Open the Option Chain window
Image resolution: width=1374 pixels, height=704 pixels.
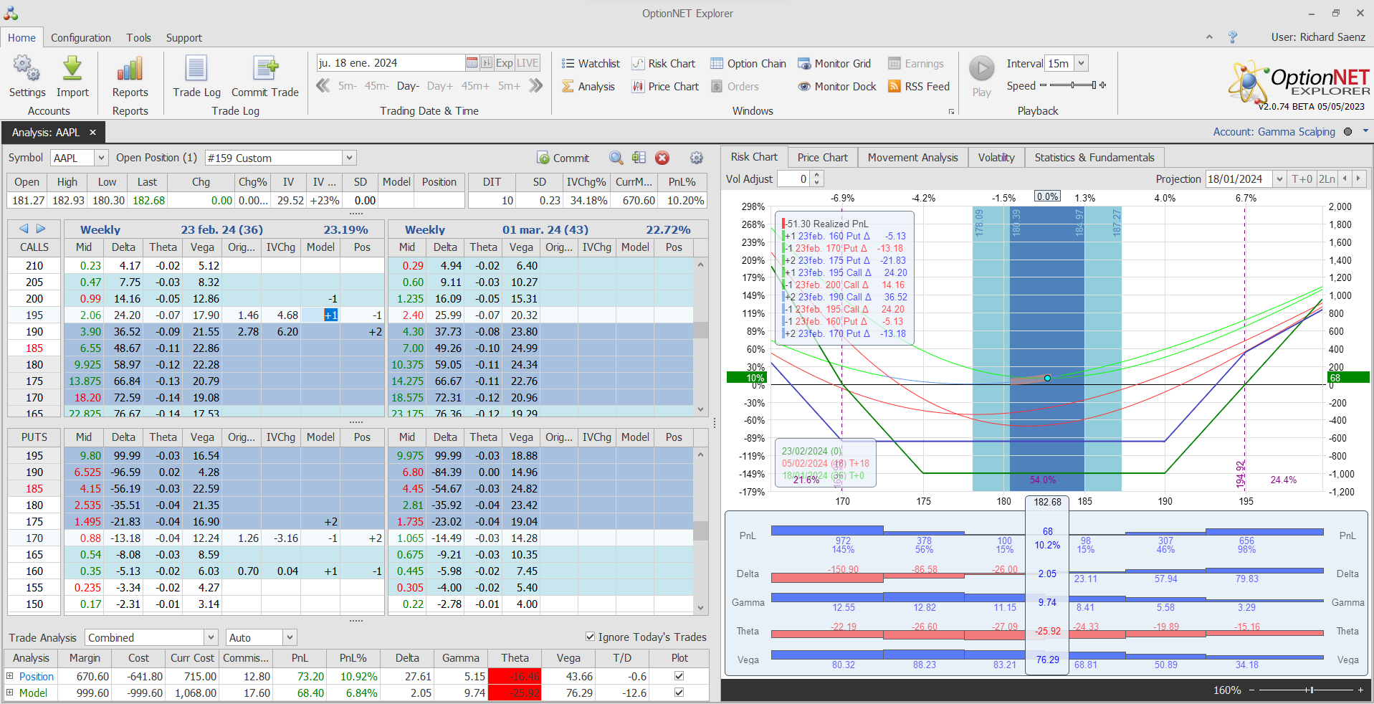pyautogui.click(x=748, y=64)
